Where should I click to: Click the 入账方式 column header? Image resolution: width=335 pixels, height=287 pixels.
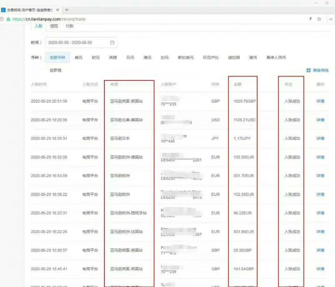90,84
